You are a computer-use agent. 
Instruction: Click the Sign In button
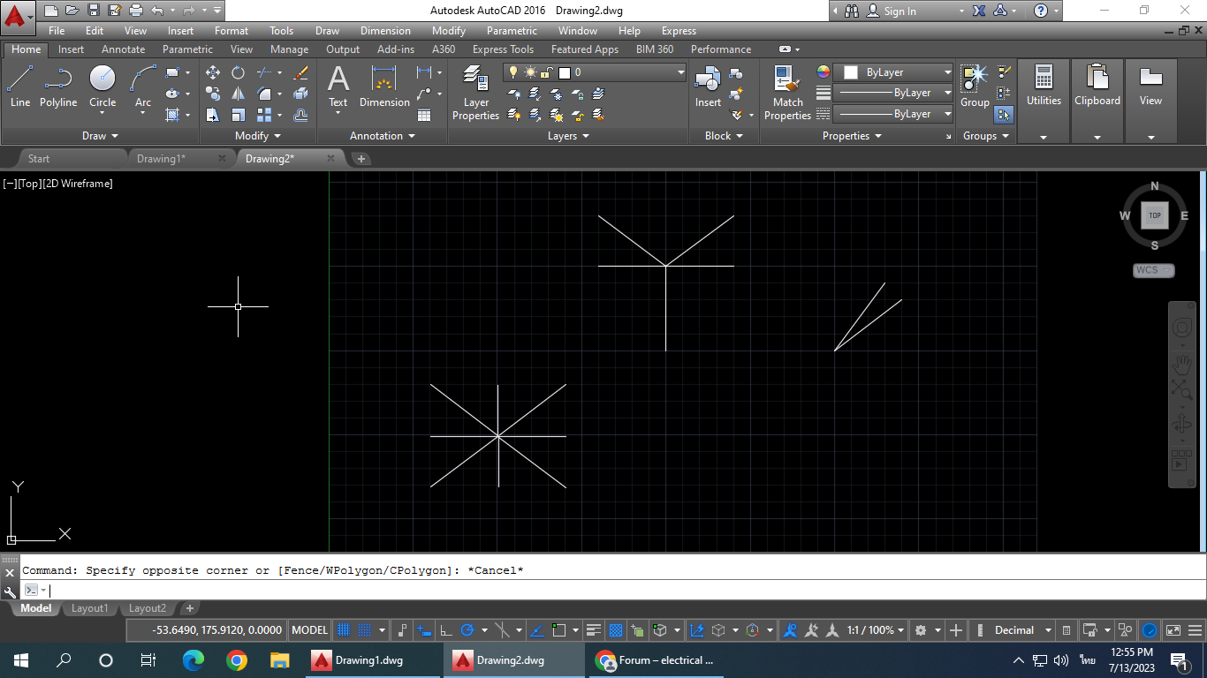[891, 11]
